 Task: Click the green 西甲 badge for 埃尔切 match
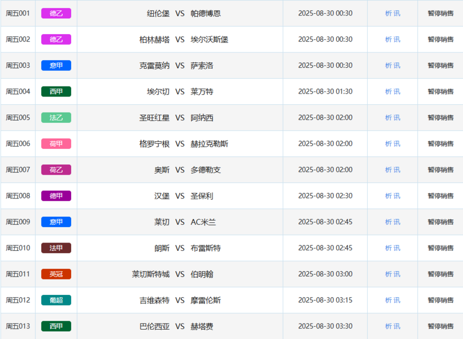coord(56,92)
